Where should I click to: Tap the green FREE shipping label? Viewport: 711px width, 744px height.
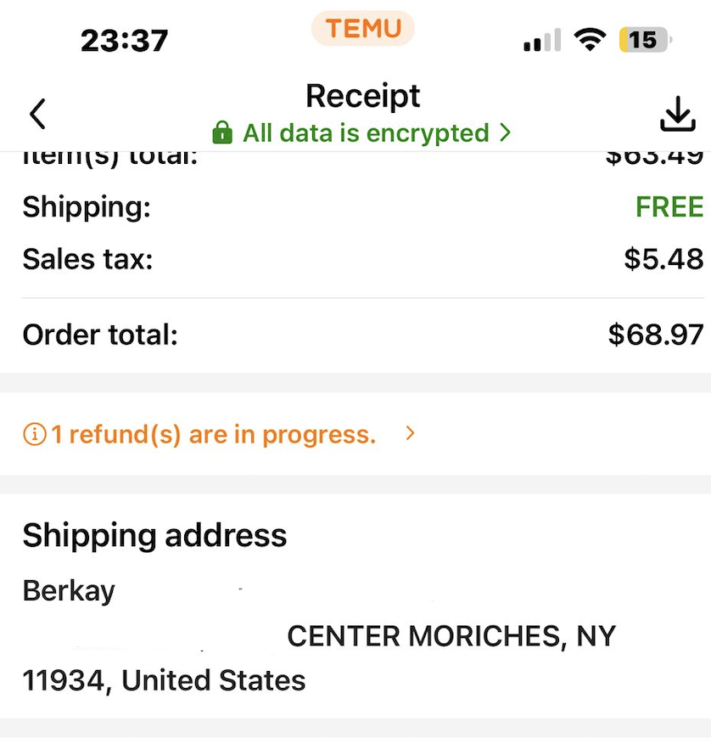[669, 207]
